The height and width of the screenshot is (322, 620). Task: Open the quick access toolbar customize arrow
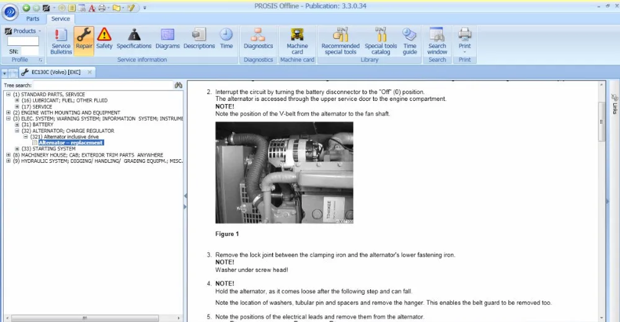144,8
